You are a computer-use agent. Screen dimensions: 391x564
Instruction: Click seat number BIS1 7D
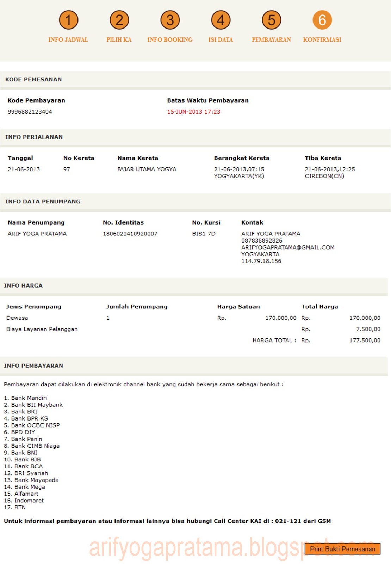(x=204, y=234)
